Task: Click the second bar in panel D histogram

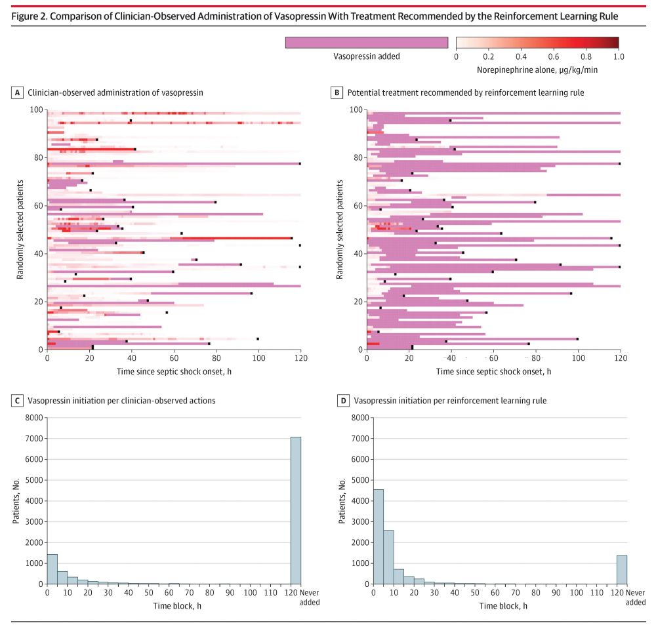Action: 388,557
